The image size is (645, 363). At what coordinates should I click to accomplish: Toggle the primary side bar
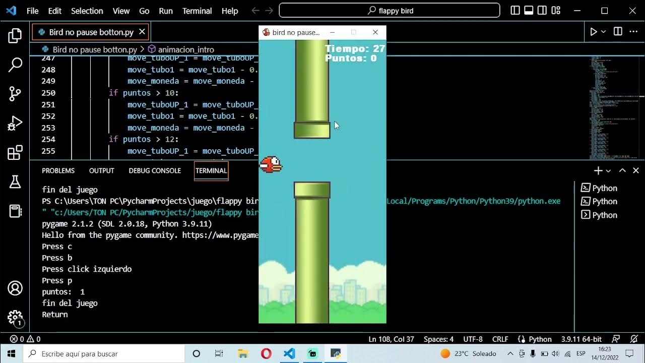coord(515,11)
